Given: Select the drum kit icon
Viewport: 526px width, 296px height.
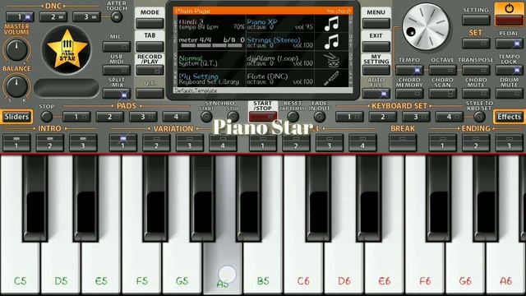Looking at the screenshot, I should click(331, 60).
